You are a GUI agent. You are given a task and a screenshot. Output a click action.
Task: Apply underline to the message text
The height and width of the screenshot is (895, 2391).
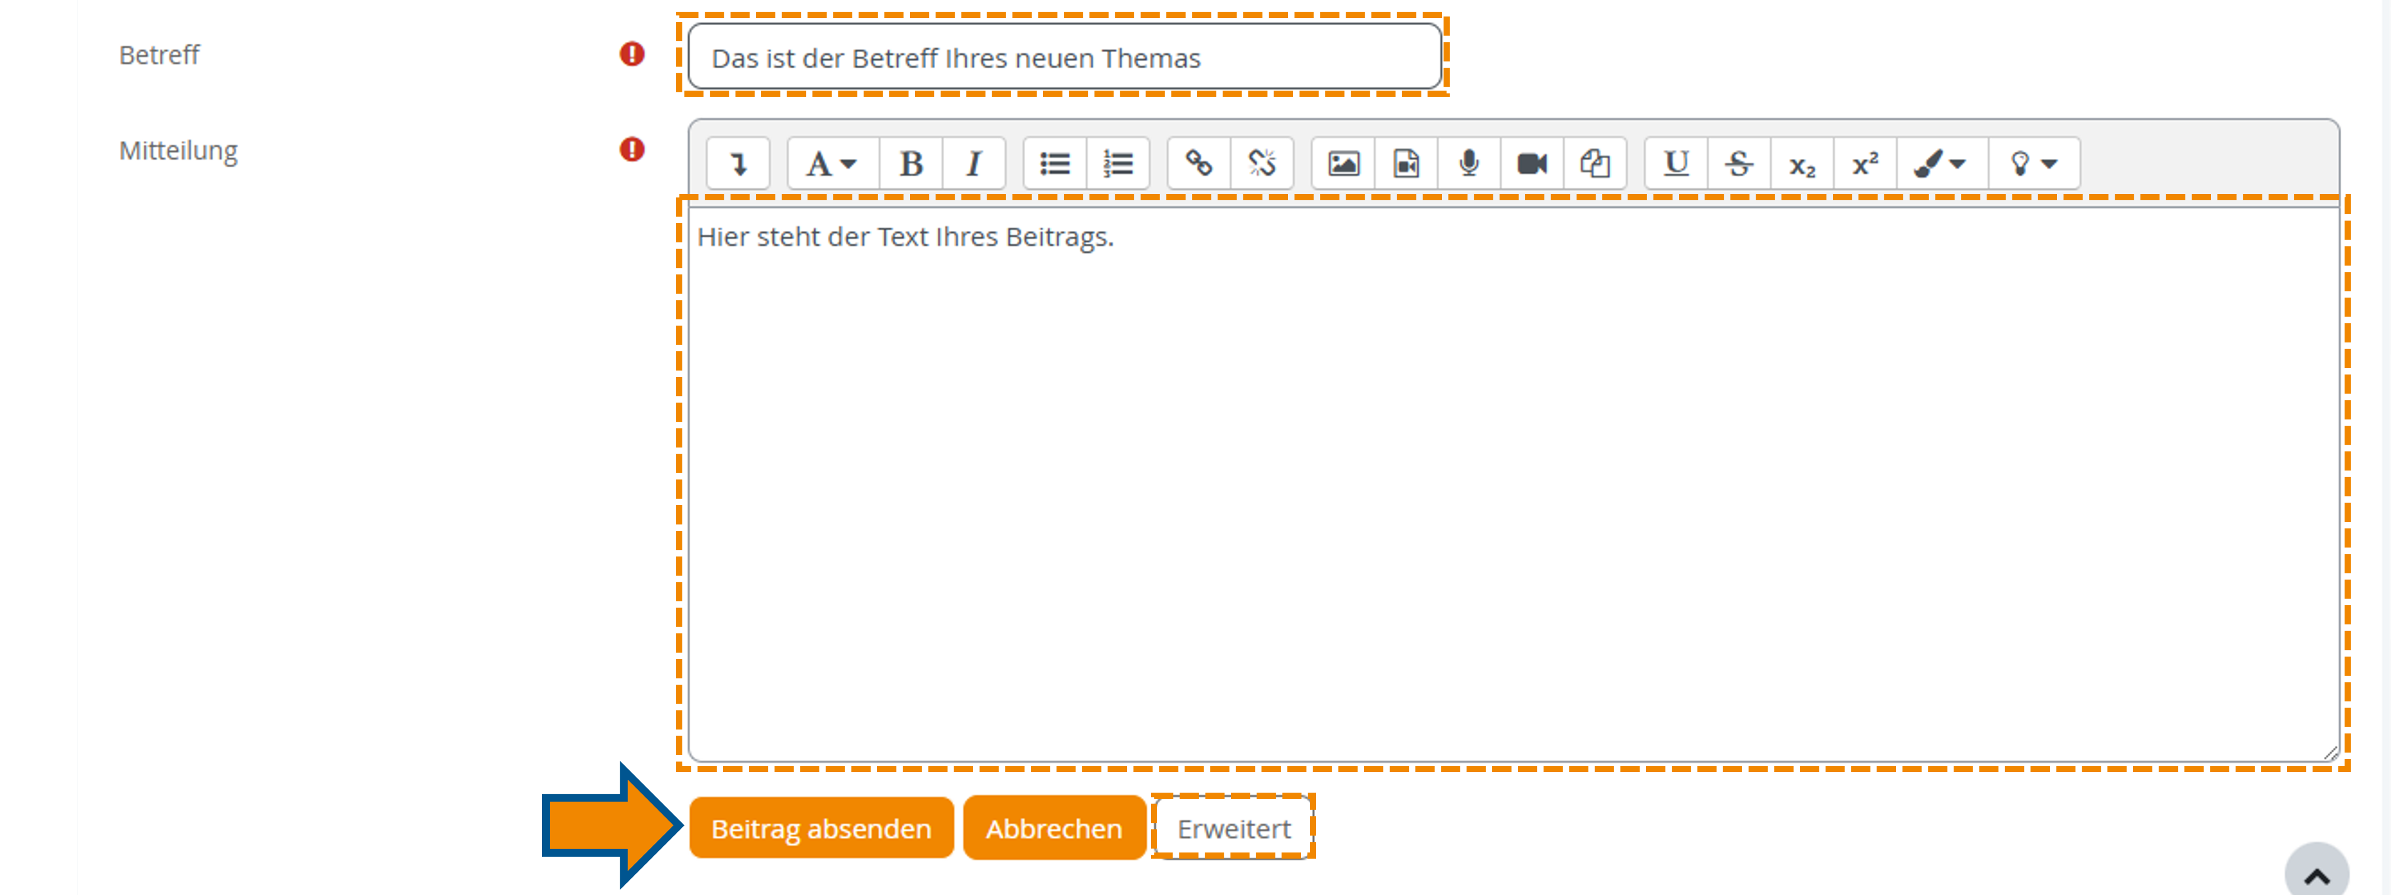pyautogui.click(x=1676, y=163)
